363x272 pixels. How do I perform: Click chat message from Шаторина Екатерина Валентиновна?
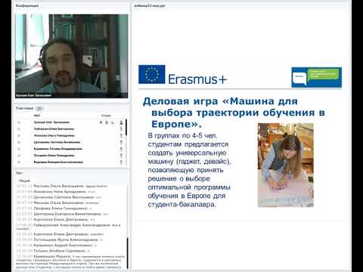click(62, 214)
